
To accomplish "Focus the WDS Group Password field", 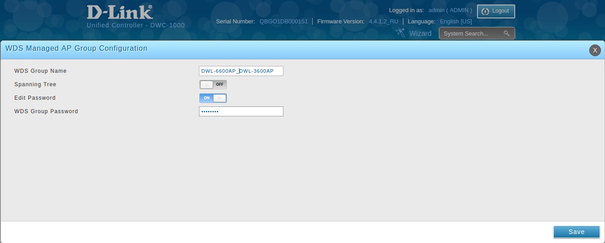I will [241, 111].
